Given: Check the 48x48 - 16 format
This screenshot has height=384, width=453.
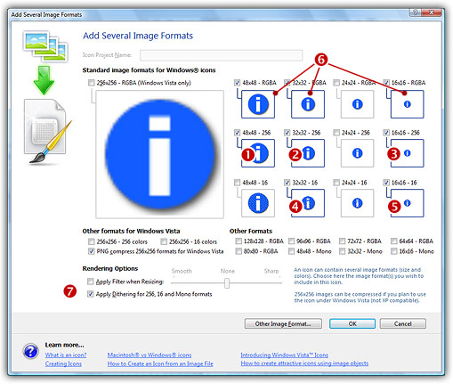Looking at the screenshot, I should pos(237,183).
